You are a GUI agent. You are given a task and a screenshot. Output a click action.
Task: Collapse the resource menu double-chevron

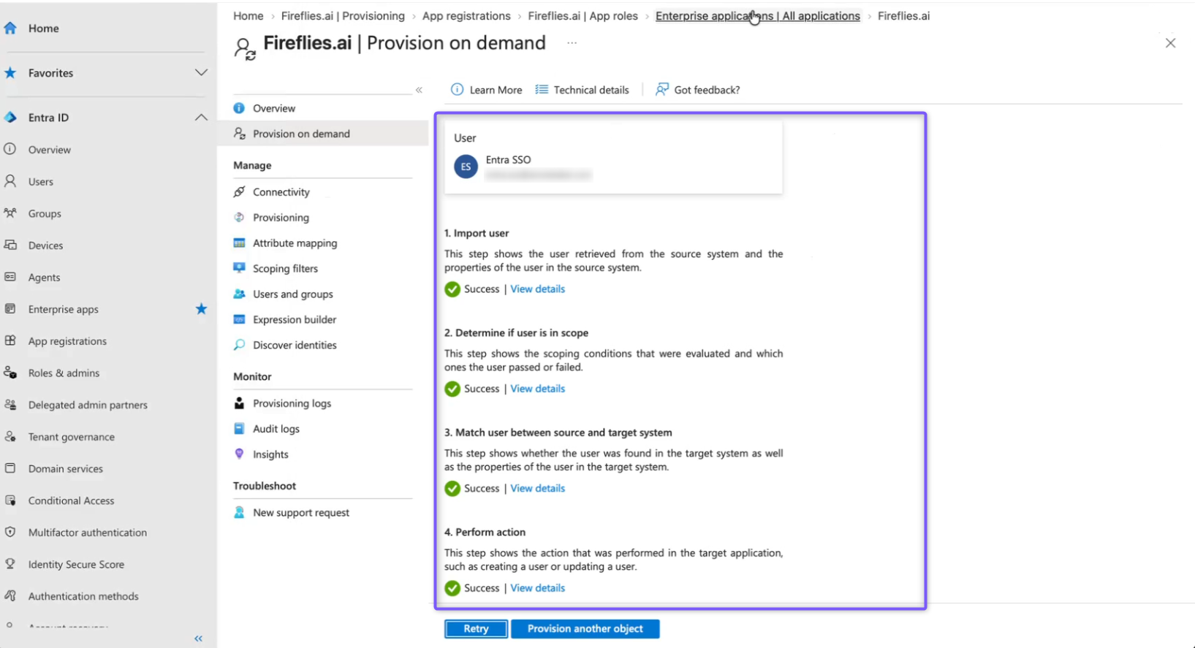(419, 90)
